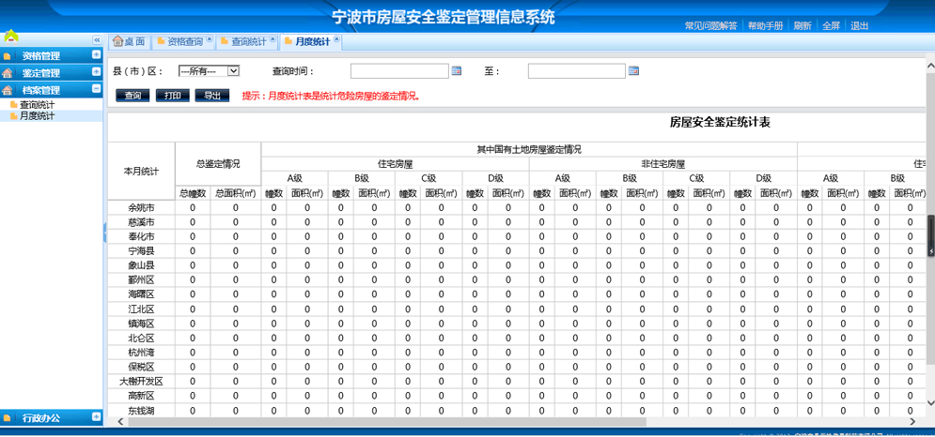Screen dimensions: 935x437
Task: Open 帮助手册 link in header
Action: 765,26
